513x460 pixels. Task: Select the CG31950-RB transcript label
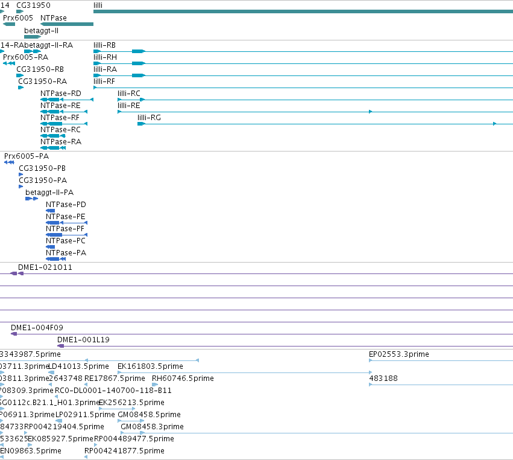point(40,69)
